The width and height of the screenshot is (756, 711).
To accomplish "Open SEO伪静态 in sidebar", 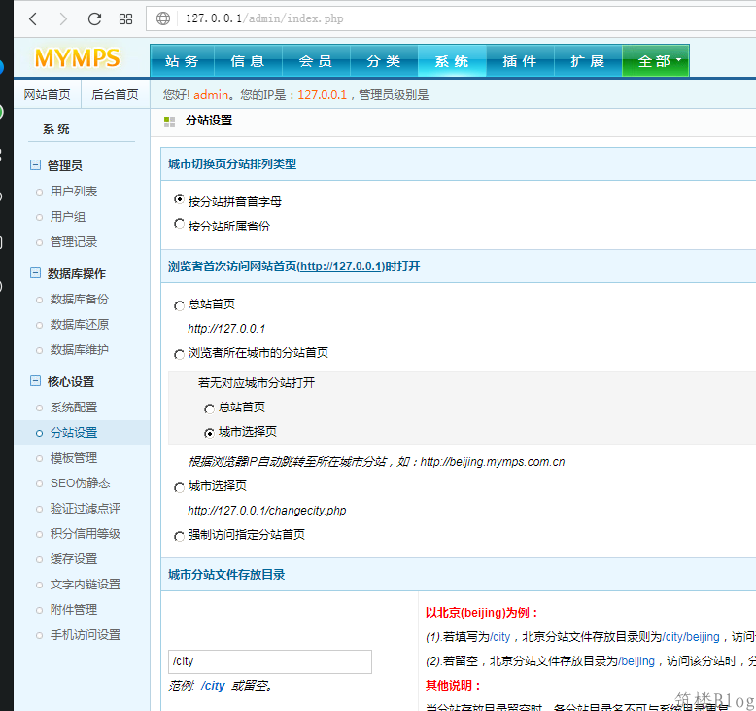I will coord(80,483).
